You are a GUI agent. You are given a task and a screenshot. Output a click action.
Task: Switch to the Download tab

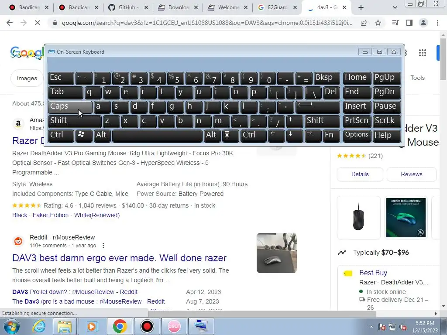[x=177, y=7]
